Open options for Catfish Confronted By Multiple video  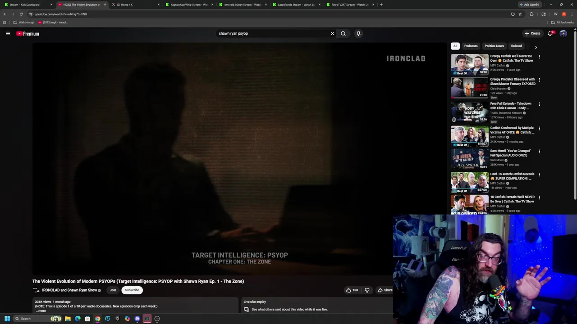(539, 128)
